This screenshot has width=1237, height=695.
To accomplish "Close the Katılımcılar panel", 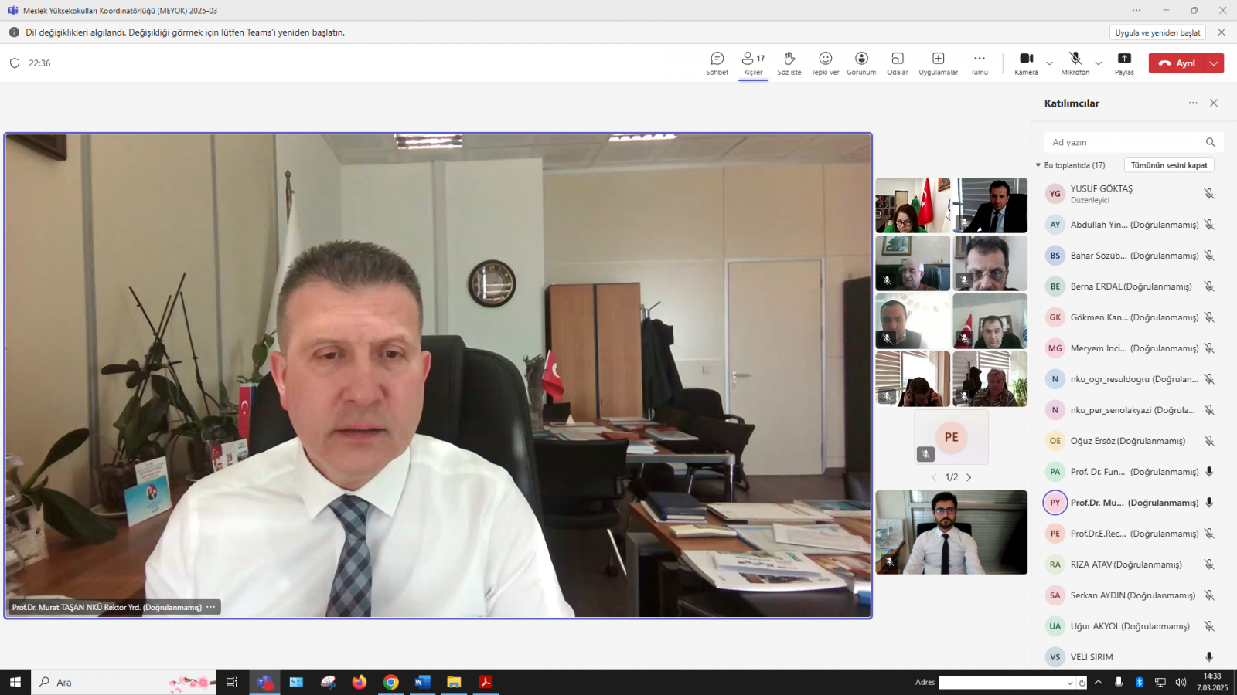I will click(x=1214, y=103).
